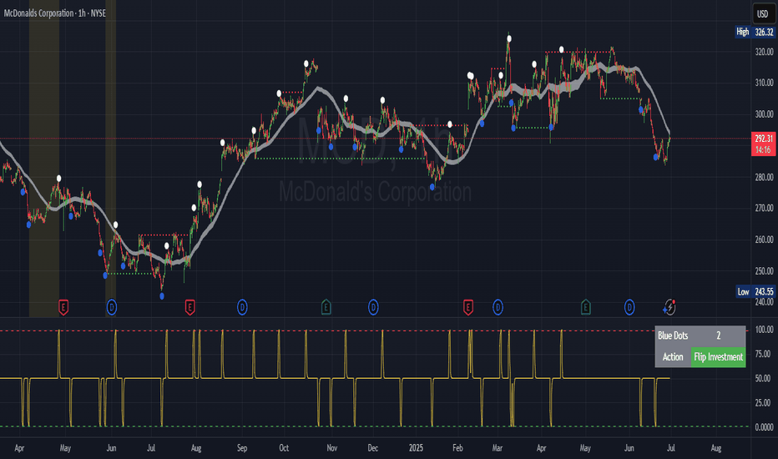The width and height of the screenshot is (778, 459).
Task: Click the Nov label on time axis
Action: coord(332,448)
